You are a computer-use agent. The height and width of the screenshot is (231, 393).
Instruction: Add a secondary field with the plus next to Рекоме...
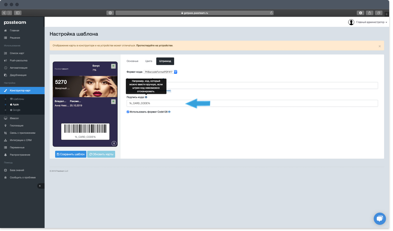click(113, 102)
